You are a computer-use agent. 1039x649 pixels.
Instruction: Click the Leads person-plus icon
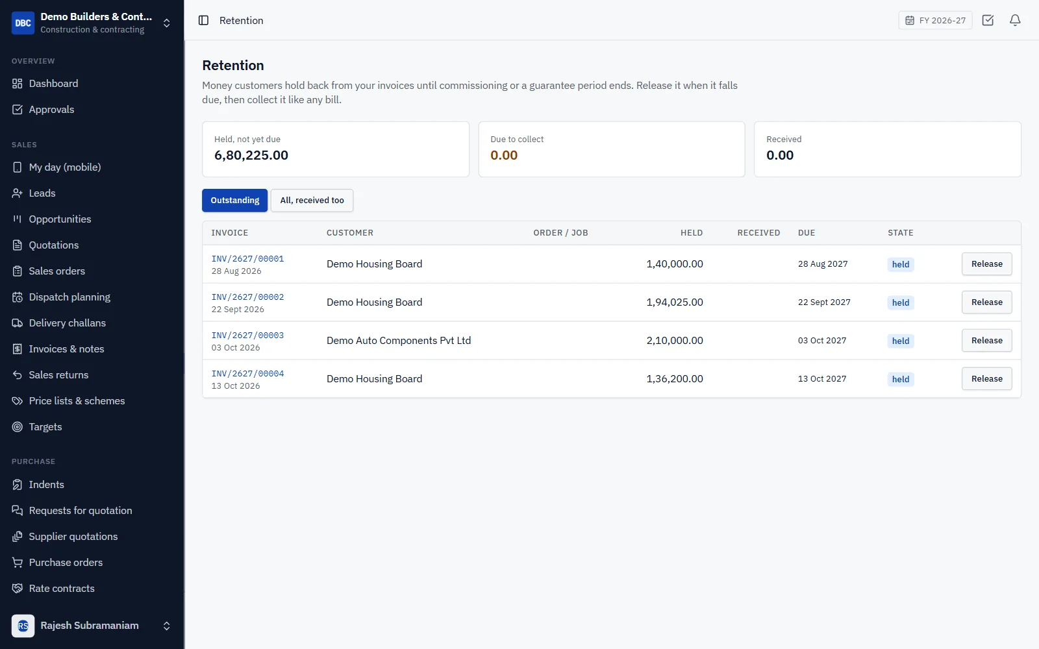tap(18, 193)
